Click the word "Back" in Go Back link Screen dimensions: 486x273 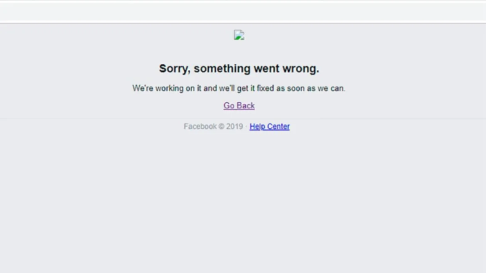(245, 105)
